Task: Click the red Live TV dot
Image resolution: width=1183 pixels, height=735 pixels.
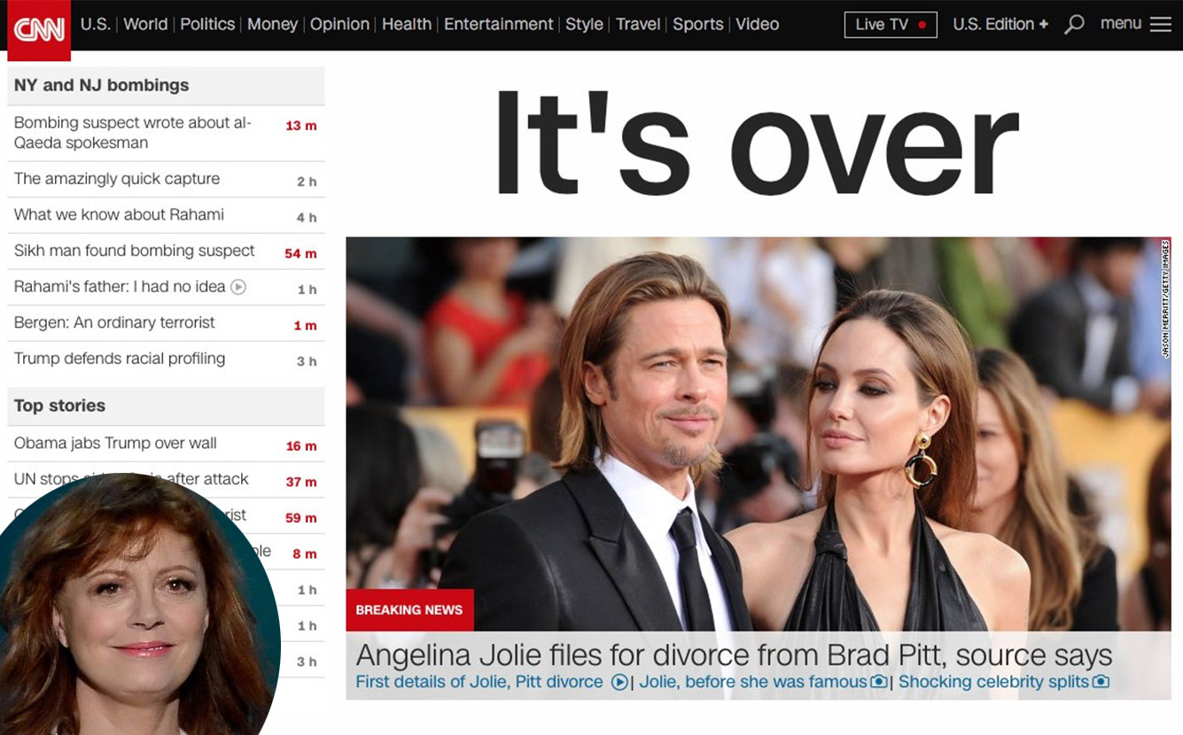Action: click(922, 26)
